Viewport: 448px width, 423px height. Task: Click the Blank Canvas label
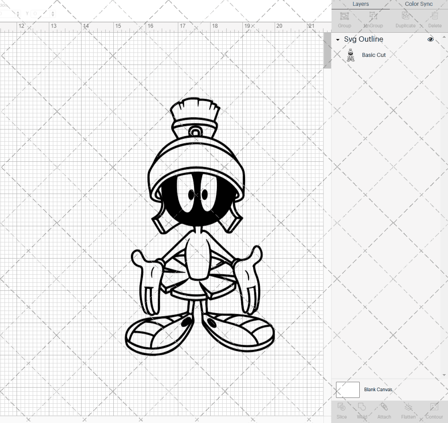coord(378,389)
